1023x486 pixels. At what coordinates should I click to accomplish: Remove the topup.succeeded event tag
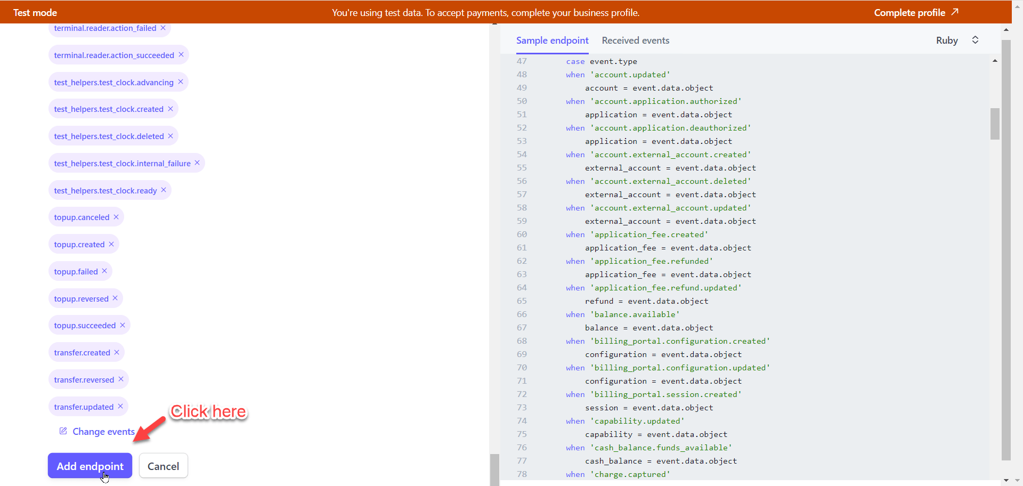tap(123, 326)
